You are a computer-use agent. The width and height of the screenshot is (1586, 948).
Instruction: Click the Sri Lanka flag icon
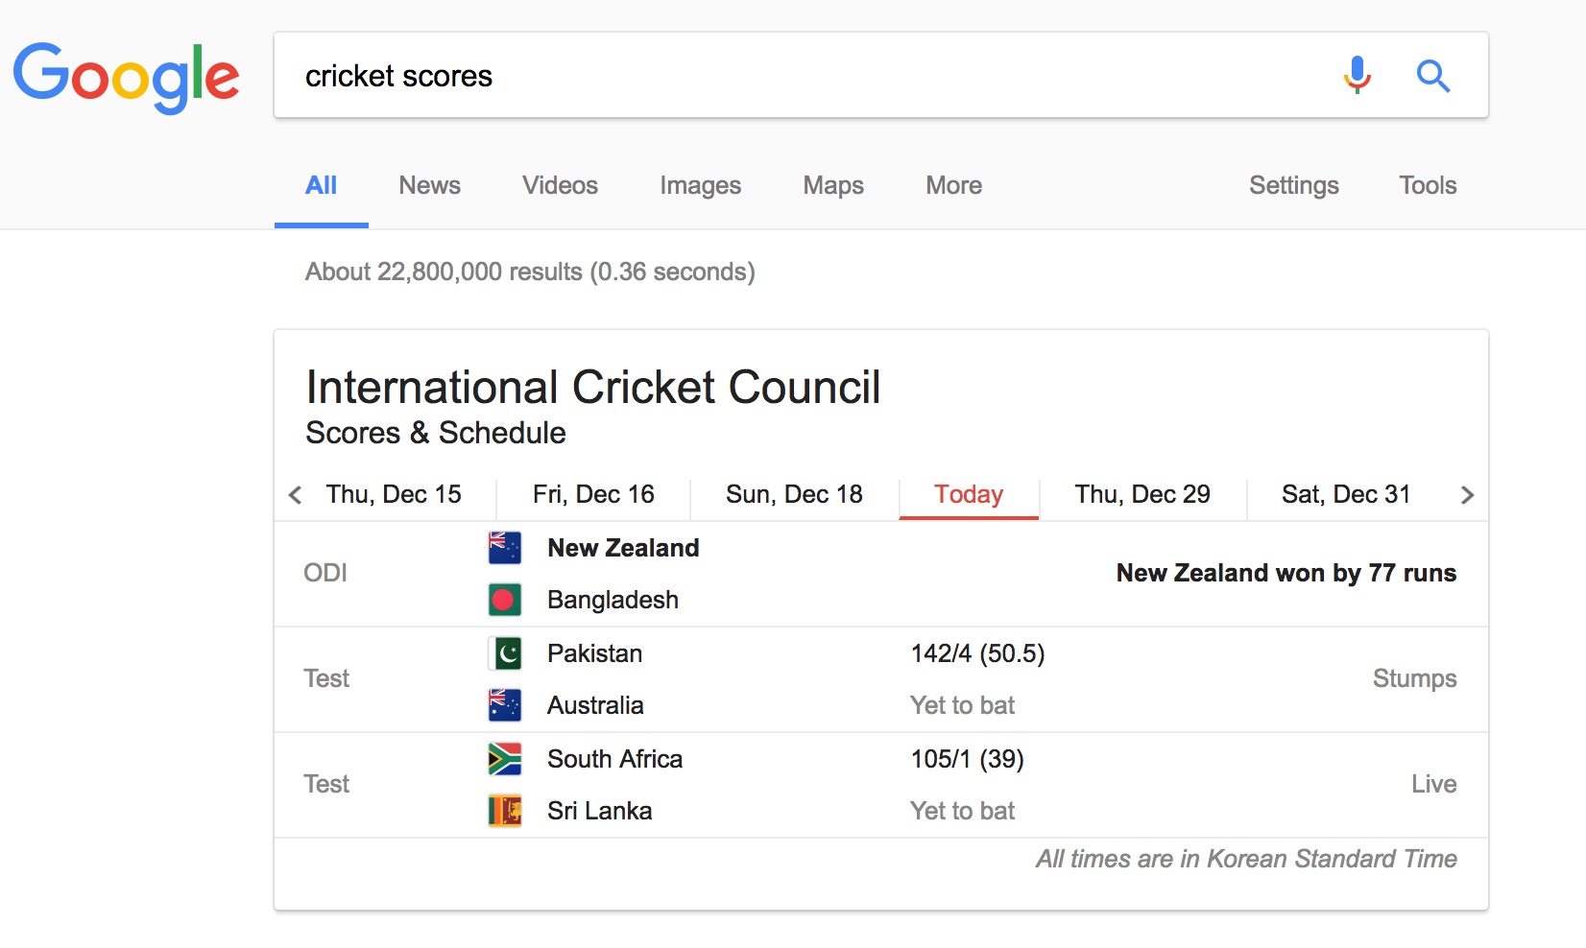click(505, 811)
